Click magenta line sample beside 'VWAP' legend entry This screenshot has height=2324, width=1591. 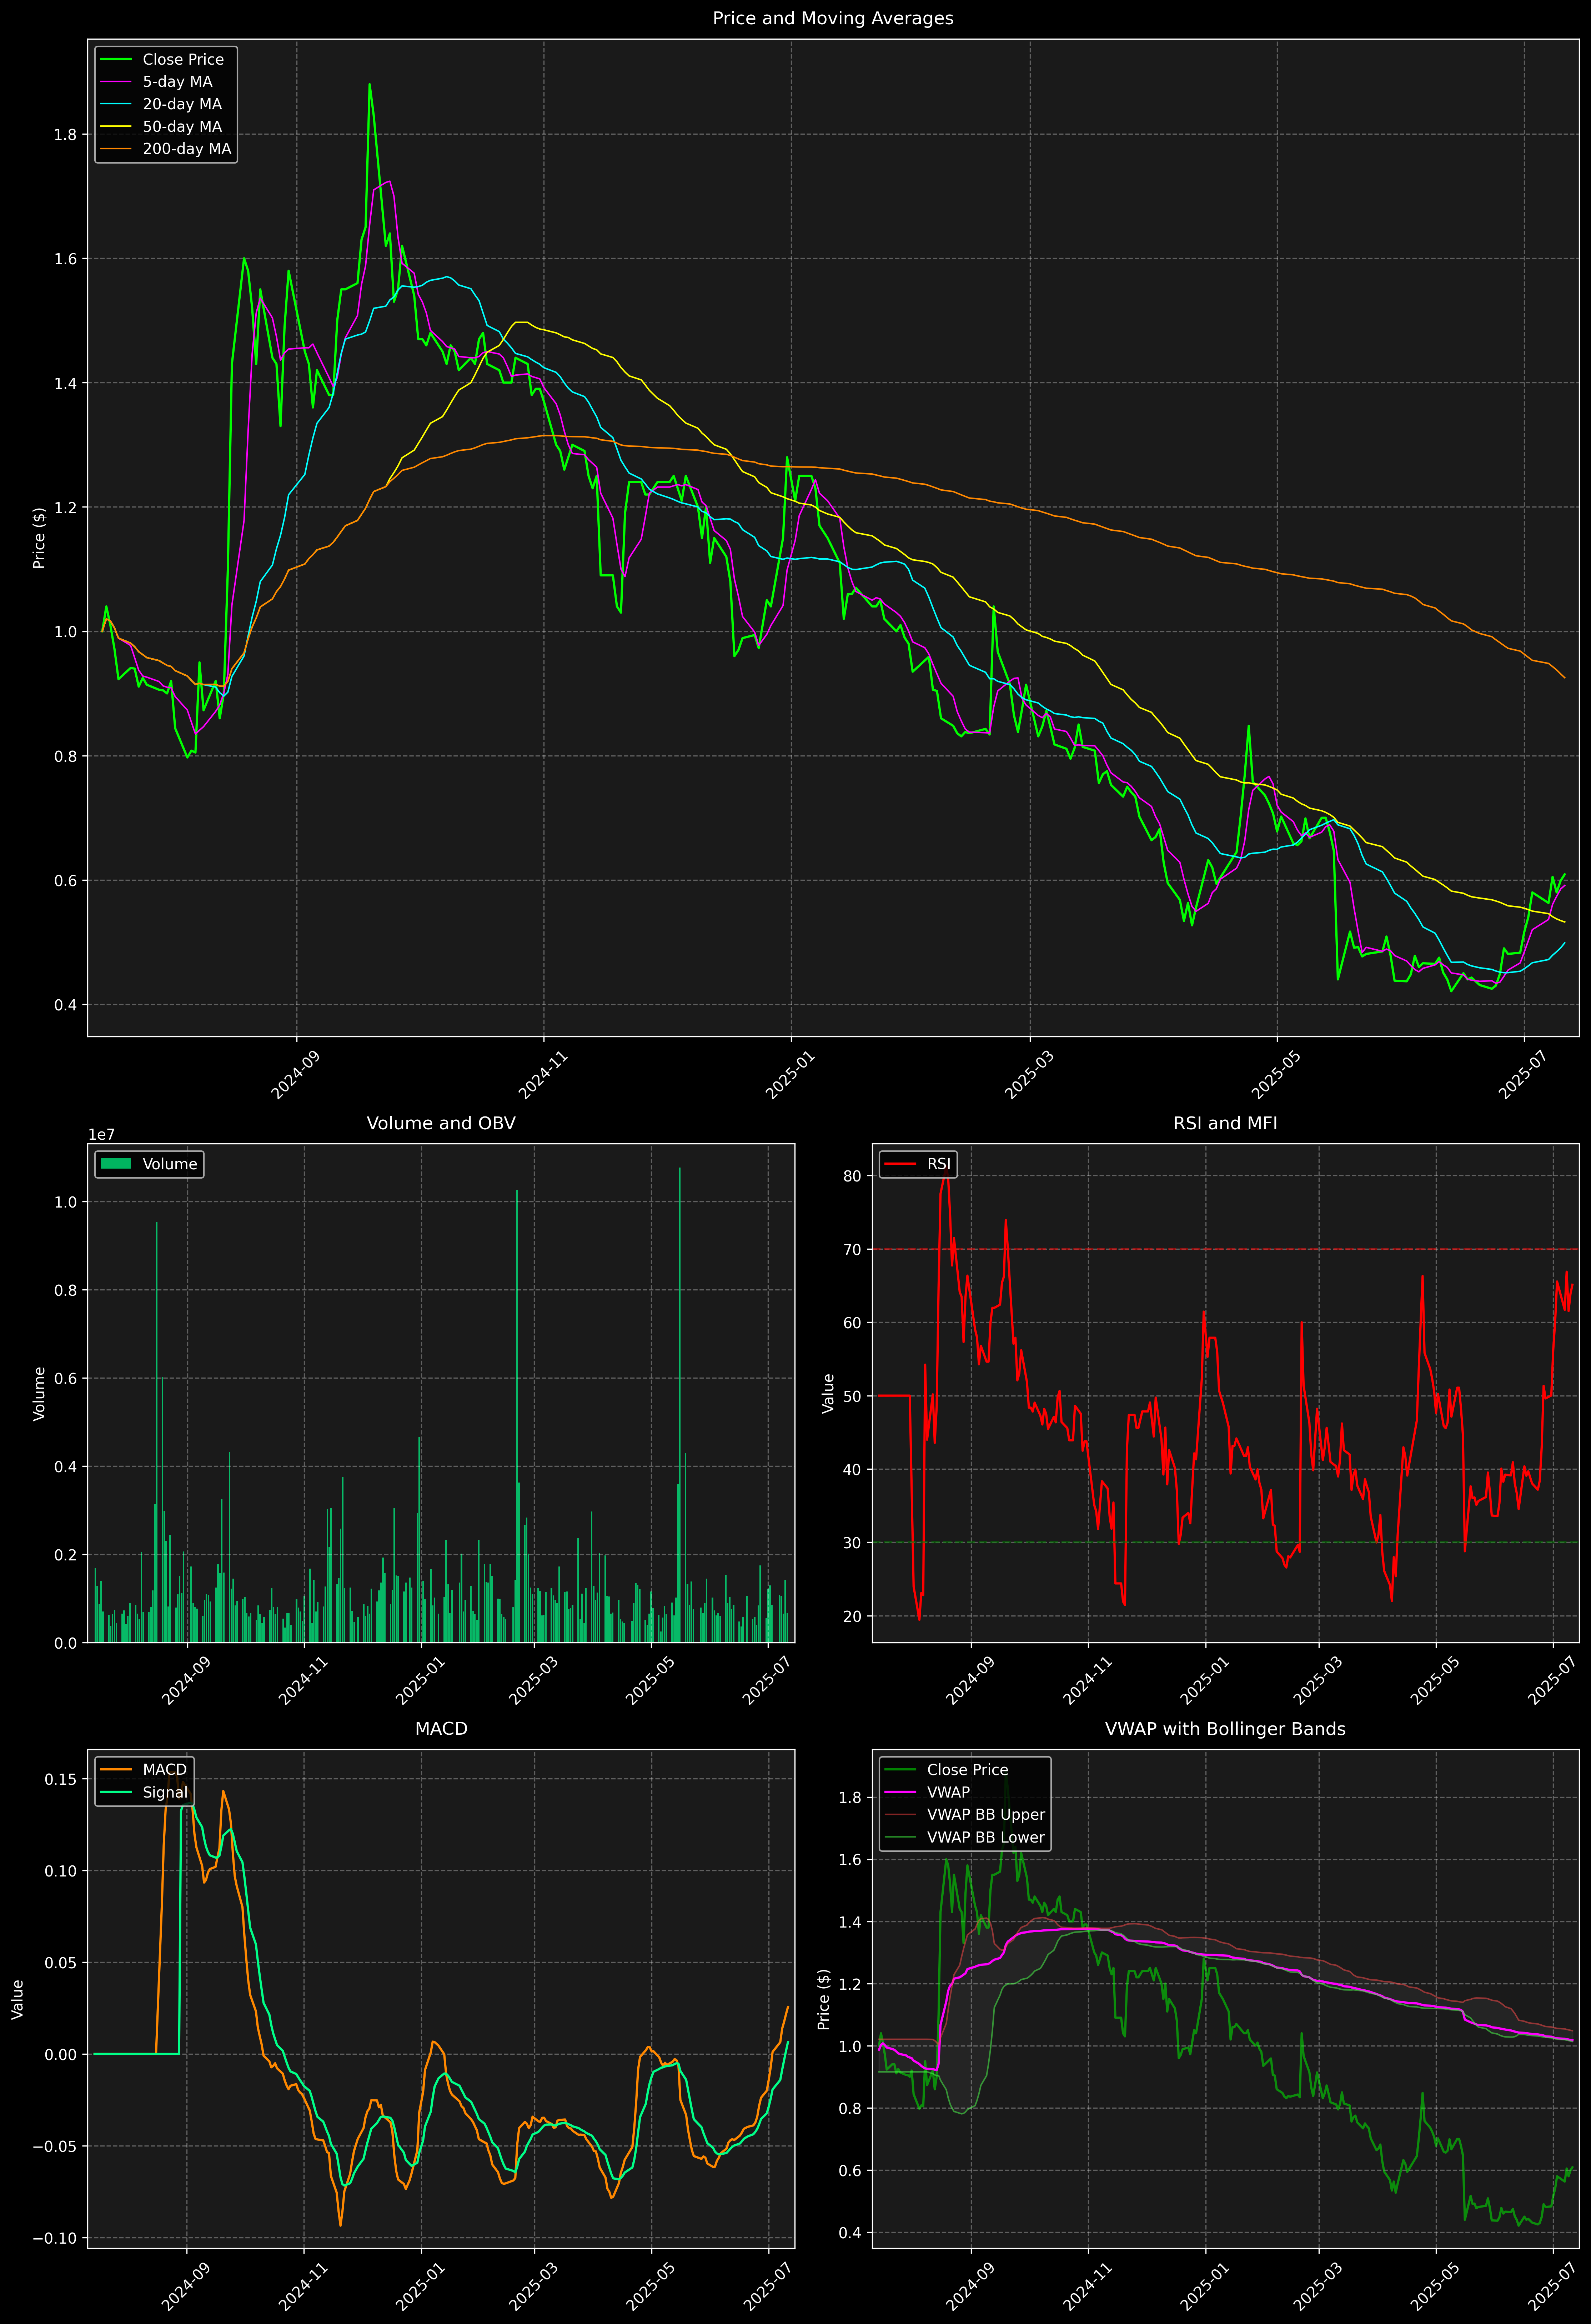[x=901, y=1792]
